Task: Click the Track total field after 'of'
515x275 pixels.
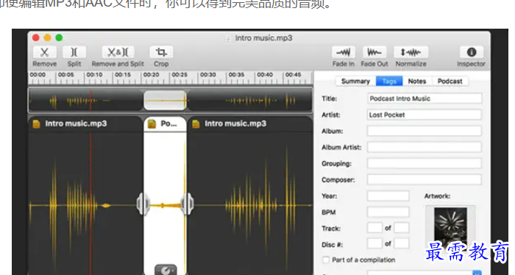Action: (x=402, y=228)
